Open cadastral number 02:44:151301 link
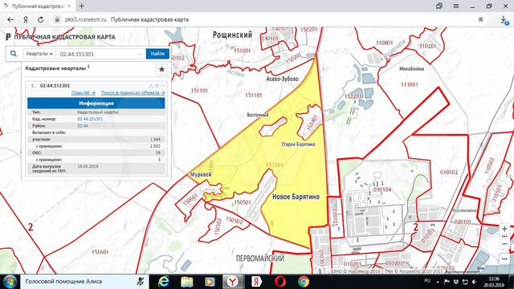The width and height of the screenshot is (514, 289). tap(90, 119)
